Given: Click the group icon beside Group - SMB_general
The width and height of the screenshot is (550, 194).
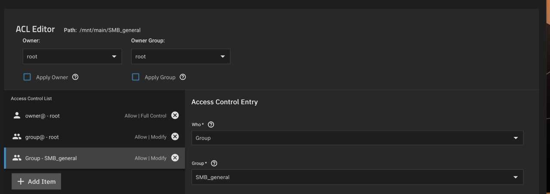Looking at the screenshot, I should [17, 158].
